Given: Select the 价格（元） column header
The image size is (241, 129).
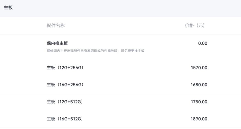Looking at the screenshot, I should click(x=195, y=26).
